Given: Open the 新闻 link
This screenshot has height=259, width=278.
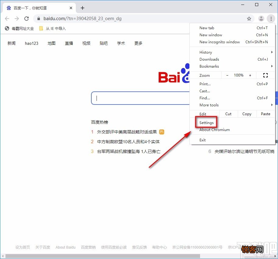Looking at the screenshot, I should tap(12, 43).
